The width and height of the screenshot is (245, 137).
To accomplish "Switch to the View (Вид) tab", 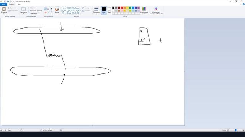I will pos(19,5).
